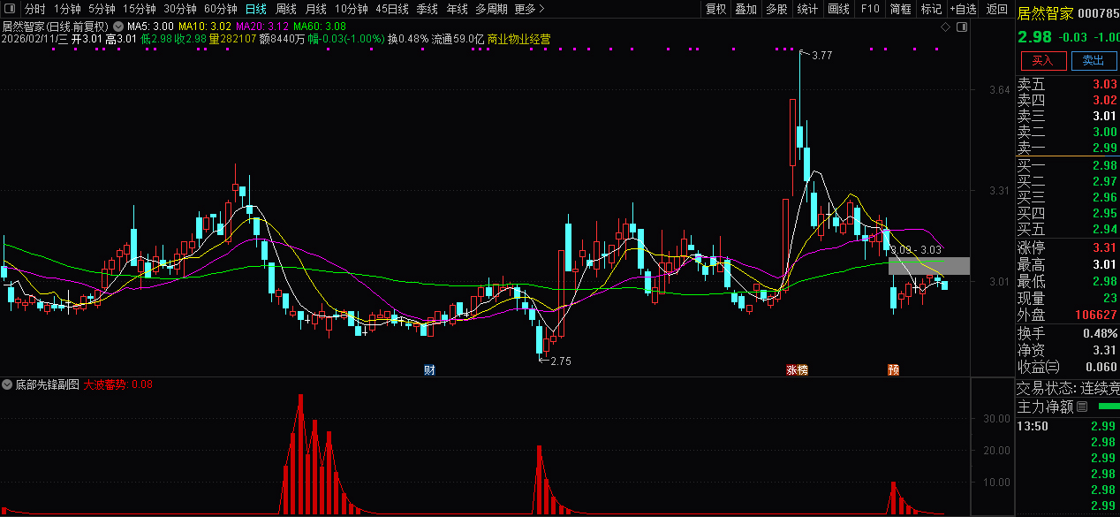Select the 月线 monthly period tab
The width and height of the screenshot is (1120, 517).
[x=316, y=9]
